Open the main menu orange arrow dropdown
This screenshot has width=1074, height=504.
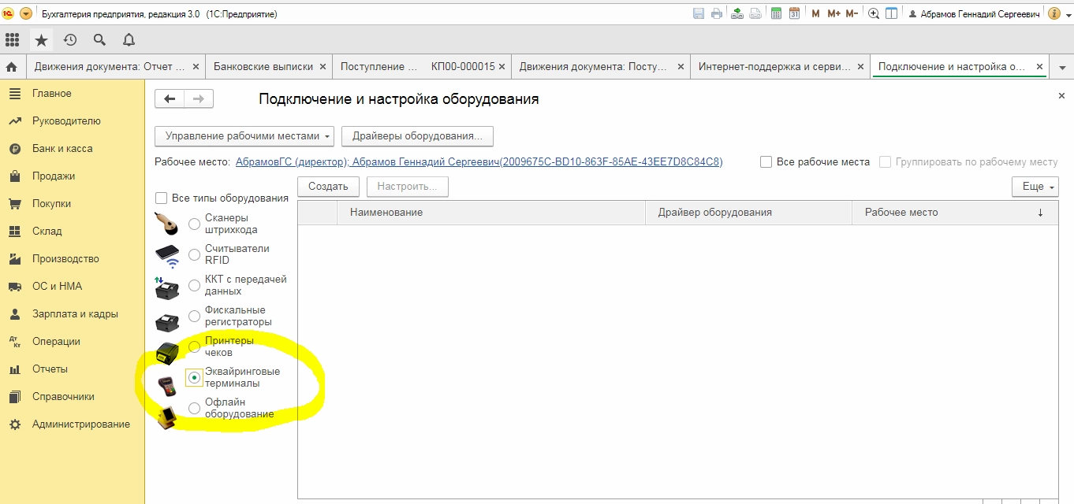(26, 13)
